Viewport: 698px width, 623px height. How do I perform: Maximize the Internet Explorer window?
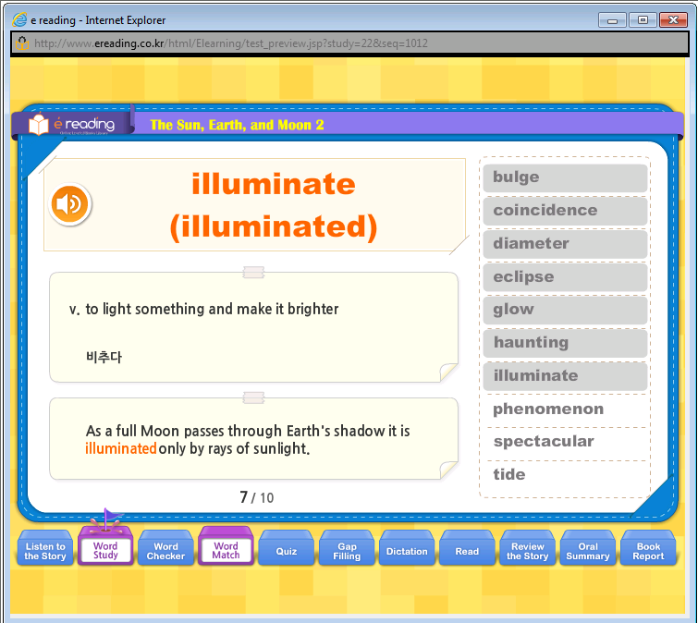click(643, 20)
